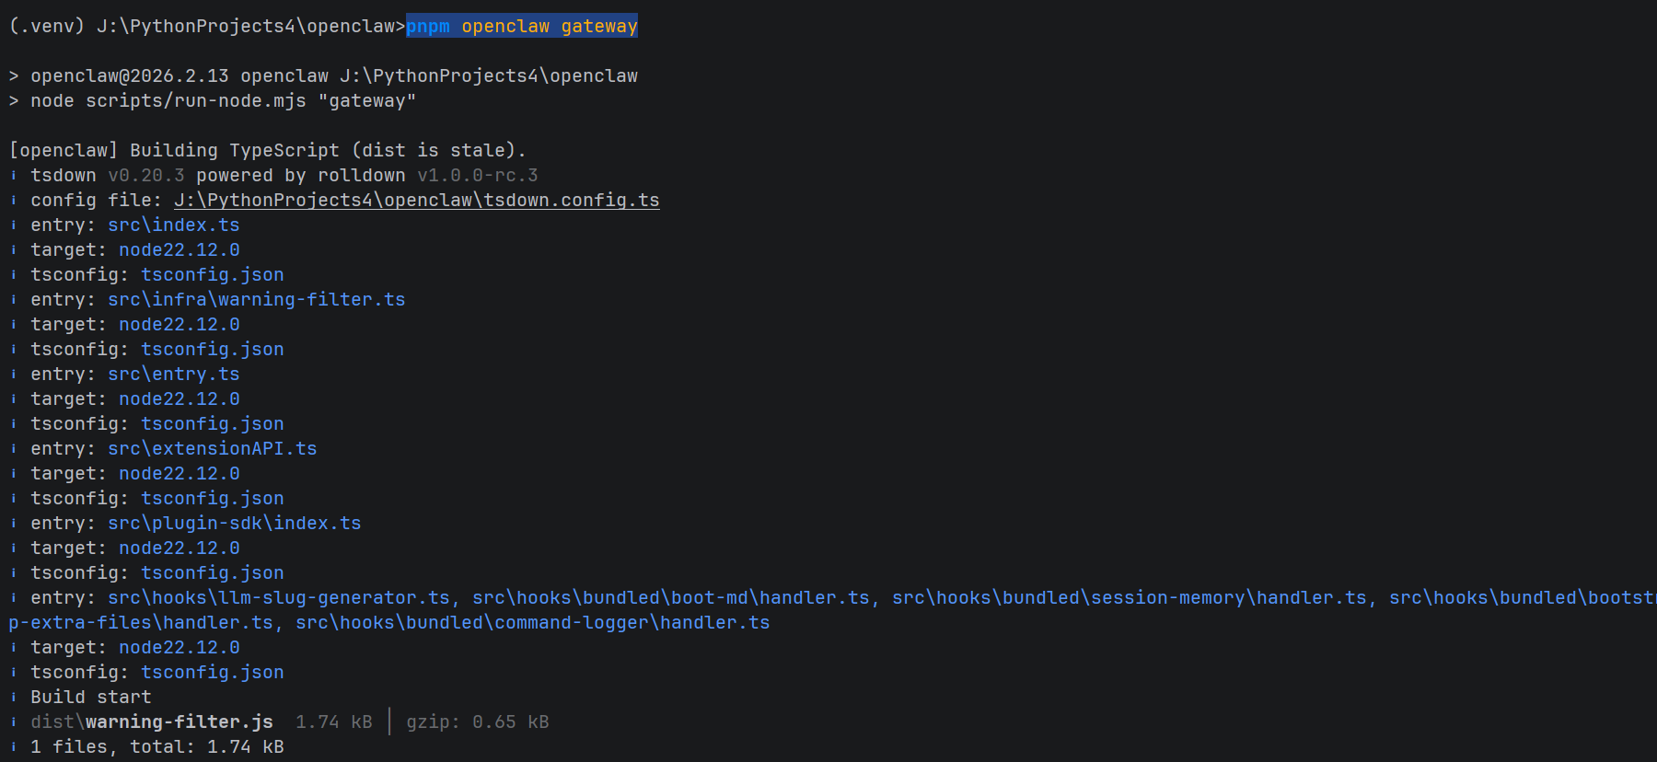Click the highlighted pnpm openclaw gateway command

pyautogui.click(x=521, y=27)
